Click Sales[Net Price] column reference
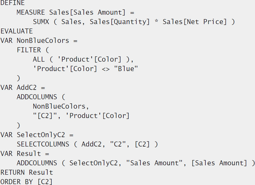The width and height of the screenshot is (255, 185). coord(195,22)
